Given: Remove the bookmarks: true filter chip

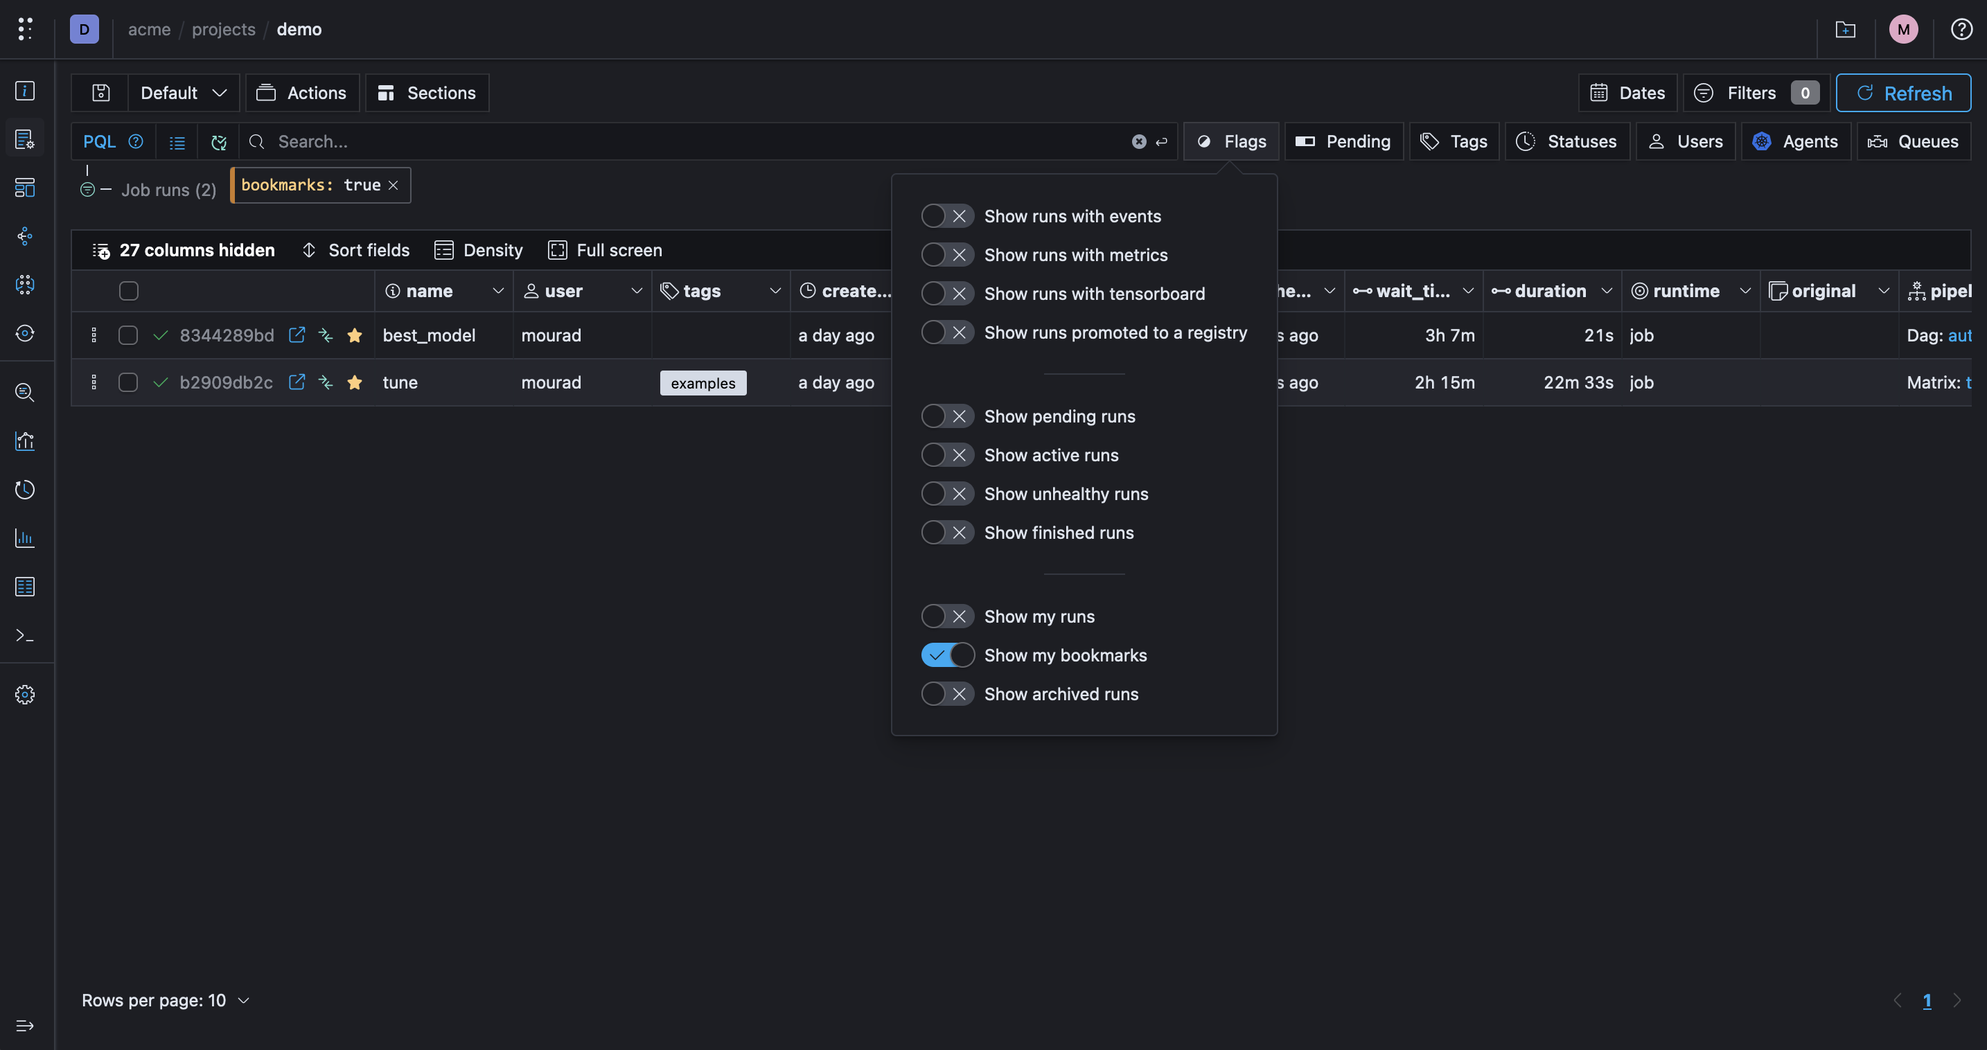Looking at the screenshot, I should (394, 186).
